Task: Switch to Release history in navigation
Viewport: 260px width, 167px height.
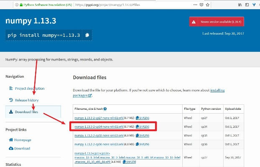Action: [x=26, y=100]
